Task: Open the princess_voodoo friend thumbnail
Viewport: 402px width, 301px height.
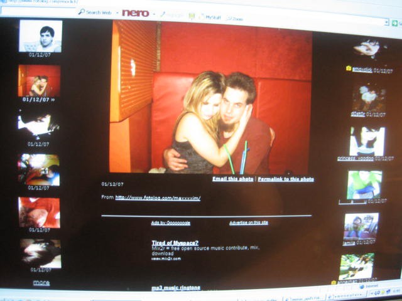Action: click(367, 141)
